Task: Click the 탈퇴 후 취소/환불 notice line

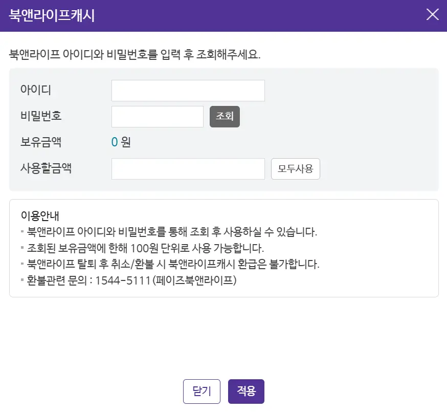Action: [173, 264]
